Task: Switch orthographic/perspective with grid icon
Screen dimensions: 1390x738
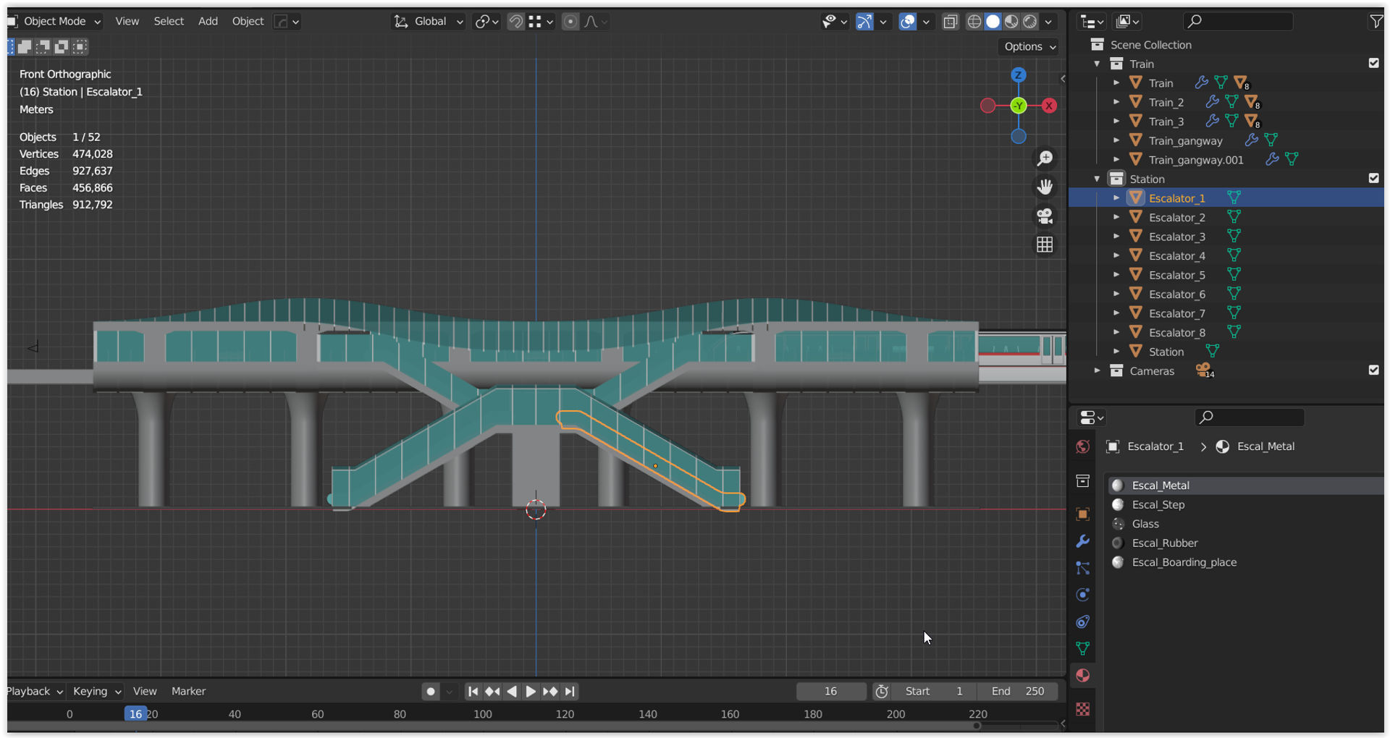Action: tap(1045, 245)
